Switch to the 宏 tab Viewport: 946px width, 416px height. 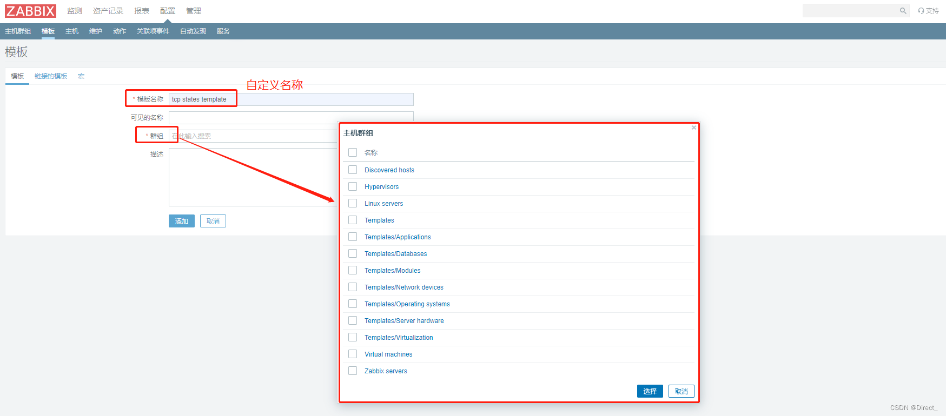81,76
